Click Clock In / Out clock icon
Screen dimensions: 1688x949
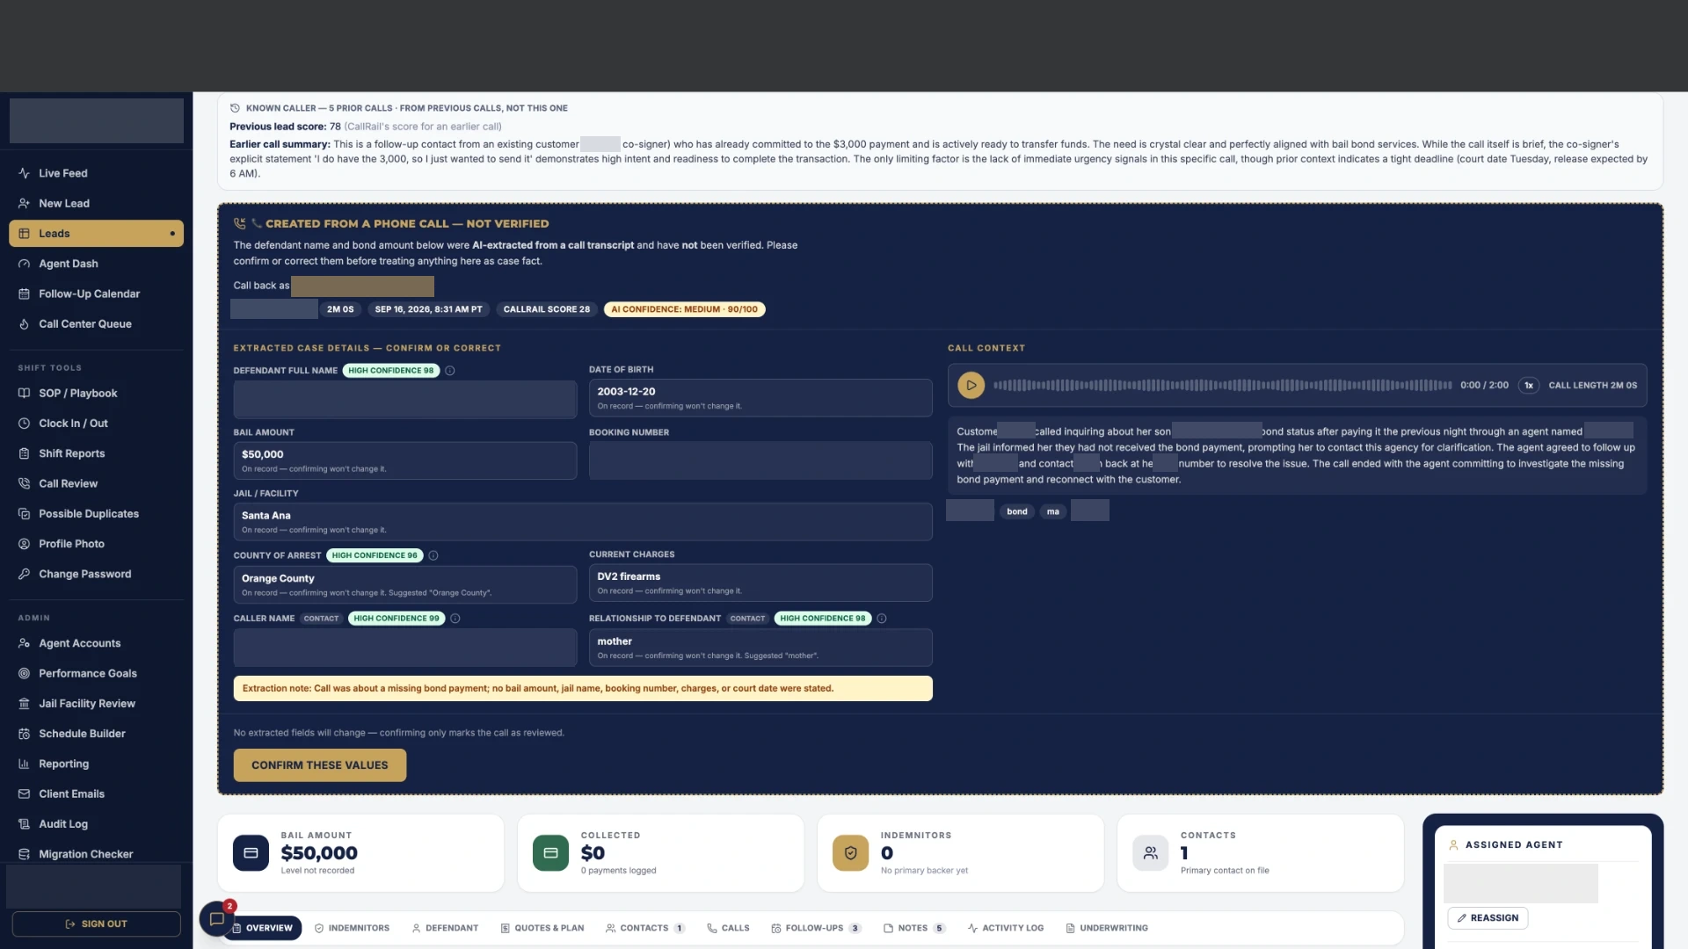click(24, 423)
